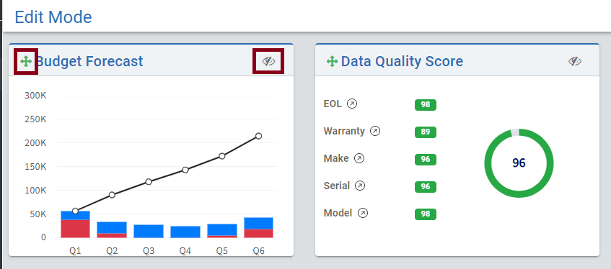Click the Q2 blue bar segment
The height and width of the screenshot is (269, 611).
[112, 227]
